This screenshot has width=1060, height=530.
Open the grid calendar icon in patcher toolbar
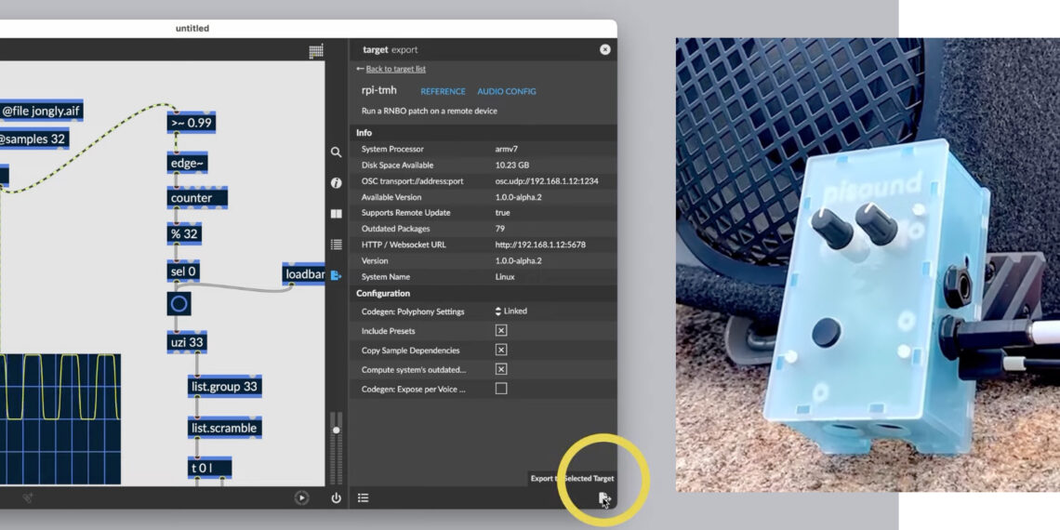(316, 50)
